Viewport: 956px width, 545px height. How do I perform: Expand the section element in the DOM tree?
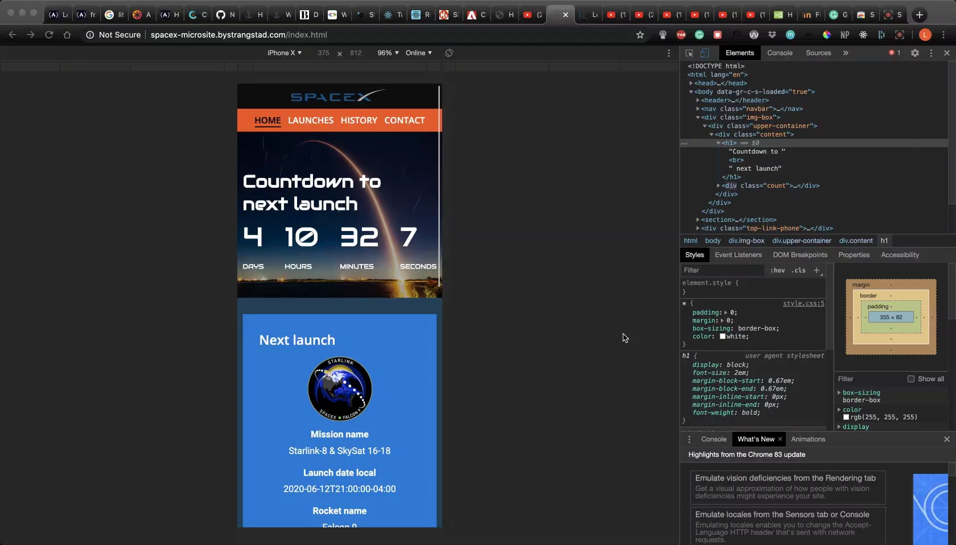(698, 220)
